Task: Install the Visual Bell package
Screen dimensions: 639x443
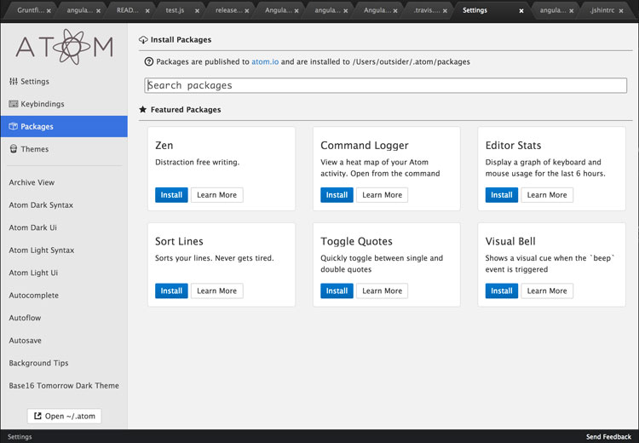Action: pos(502,291)
